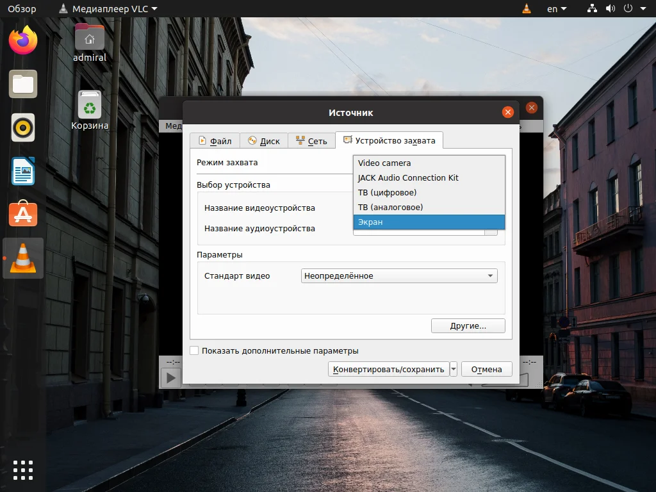Click the Другие... button
Screen dimensions: 656x492
pos(468,326)
